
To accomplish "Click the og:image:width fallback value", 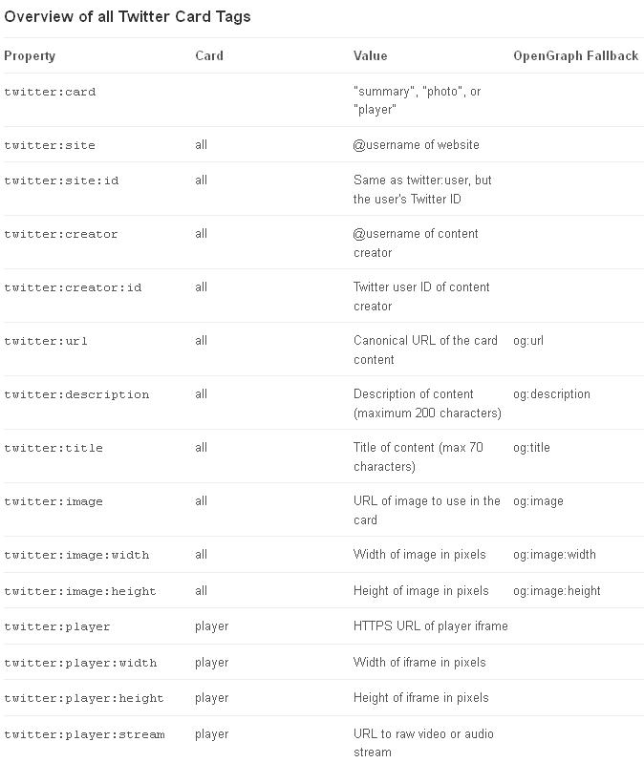I will point(554,554).
